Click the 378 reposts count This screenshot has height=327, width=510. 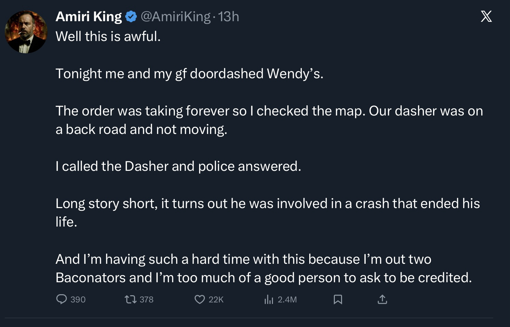pyautogui.click(x=146, y=300)
